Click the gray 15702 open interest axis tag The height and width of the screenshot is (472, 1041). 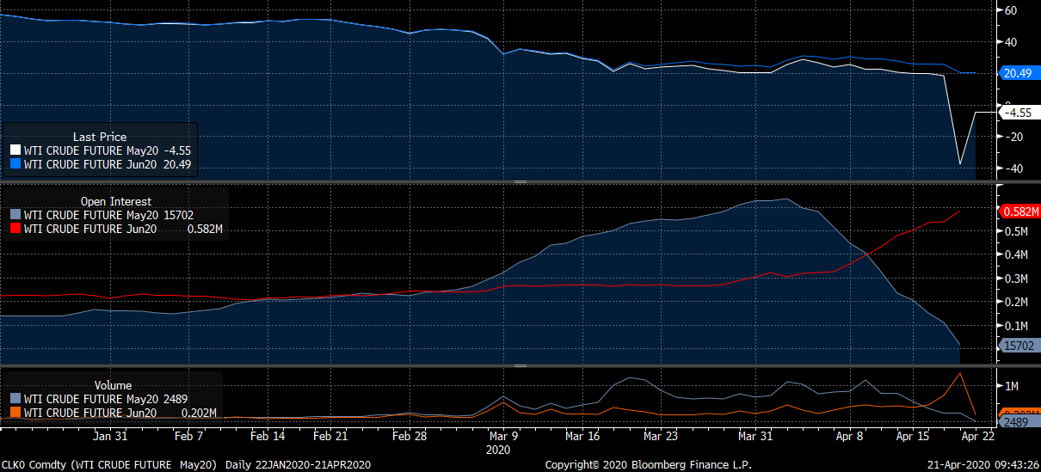(1018, 346)
